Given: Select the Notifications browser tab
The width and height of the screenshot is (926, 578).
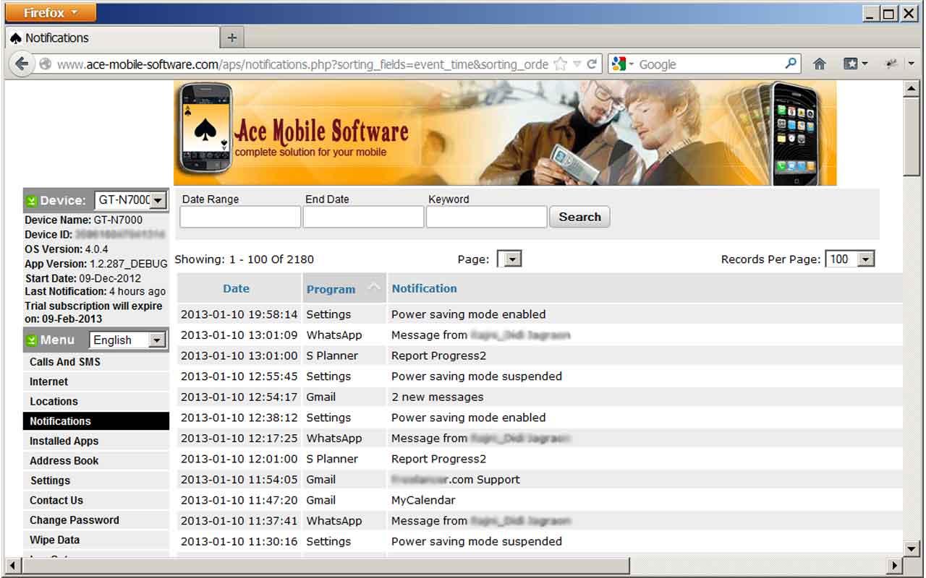Looking at the screenshot, I should pyautogui.click(x=112, y=38).
